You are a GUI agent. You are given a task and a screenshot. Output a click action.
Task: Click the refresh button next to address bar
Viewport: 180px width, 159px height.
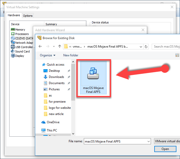[146, 47]
